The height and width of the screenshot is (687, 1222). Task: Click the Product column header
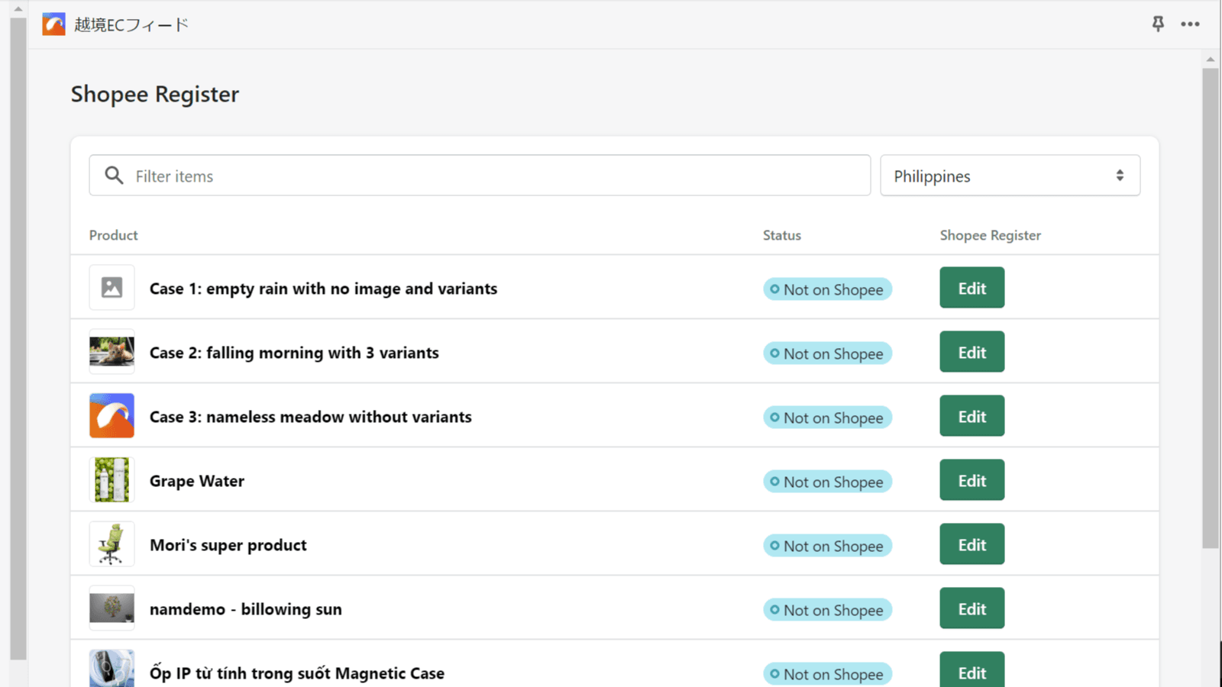113,235
